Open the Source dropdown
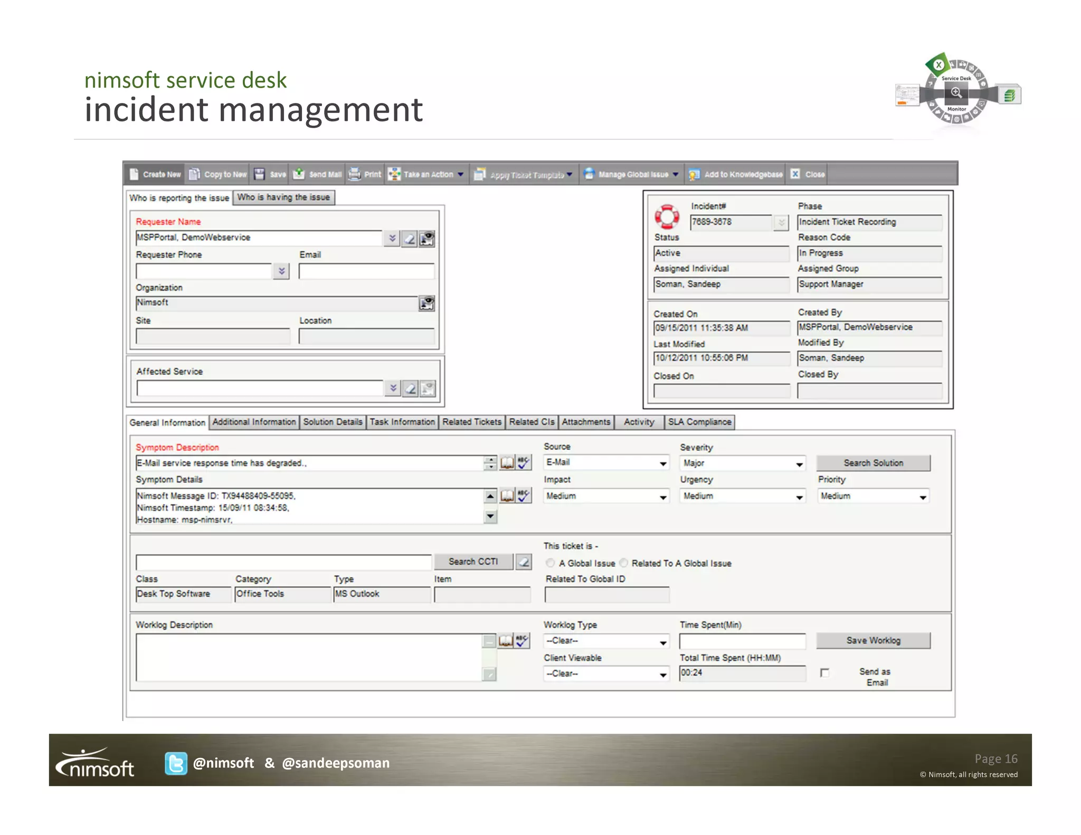This screenshot has height=835, width=1081. tap(606, 463)
